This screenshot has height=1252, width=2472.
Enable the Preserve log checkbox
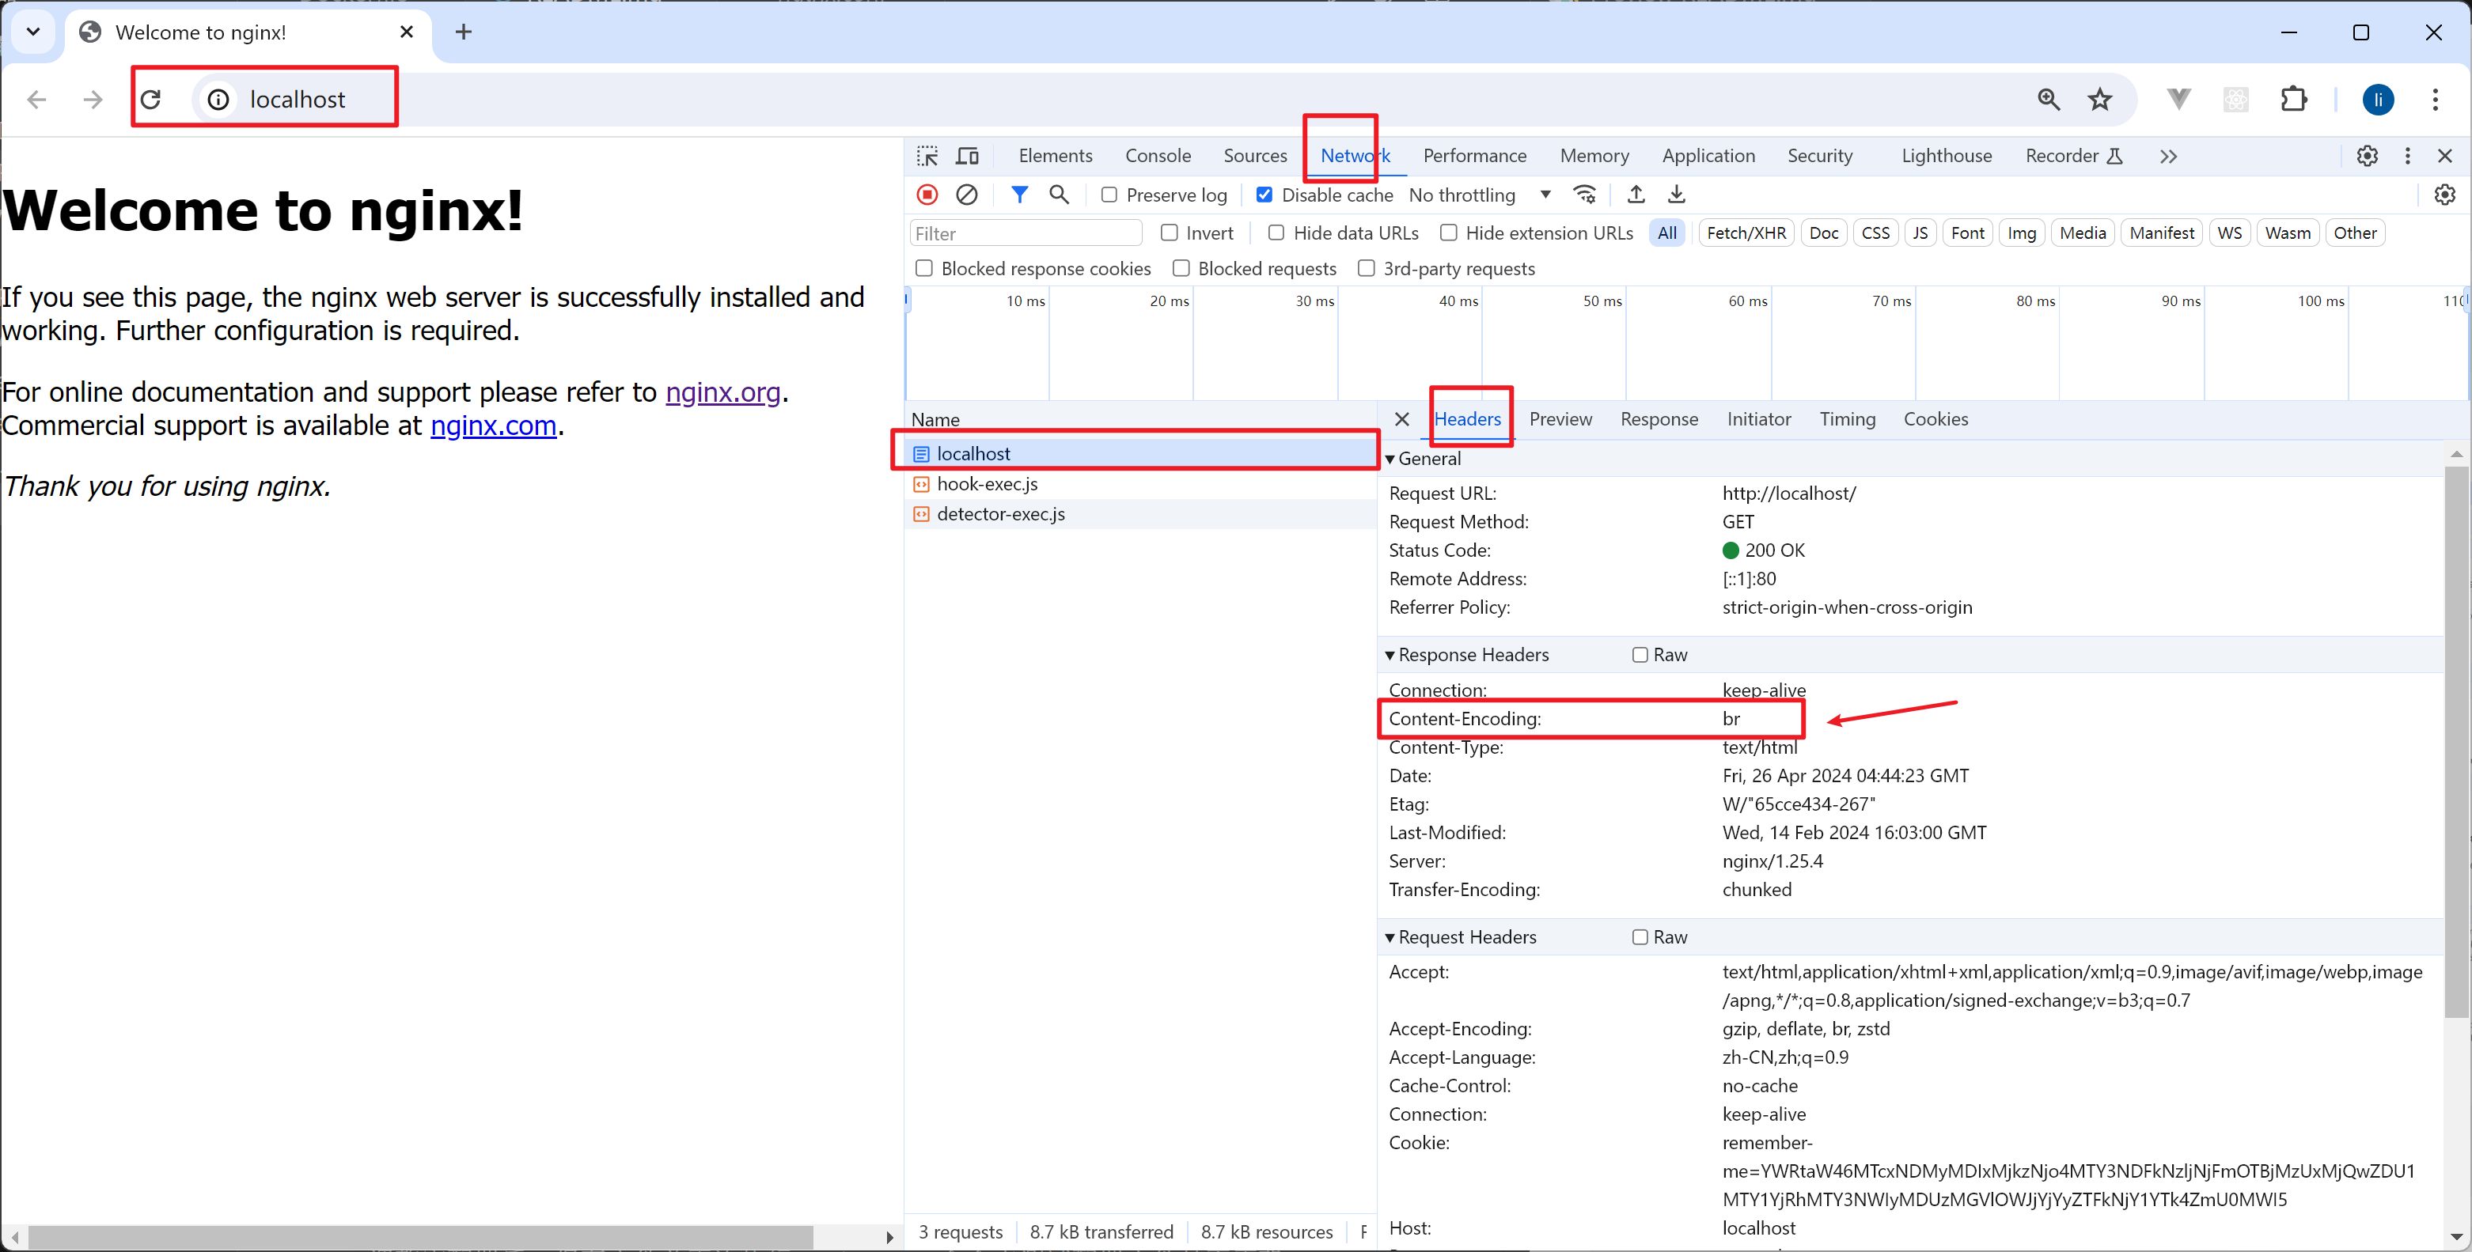[1109, 195]
